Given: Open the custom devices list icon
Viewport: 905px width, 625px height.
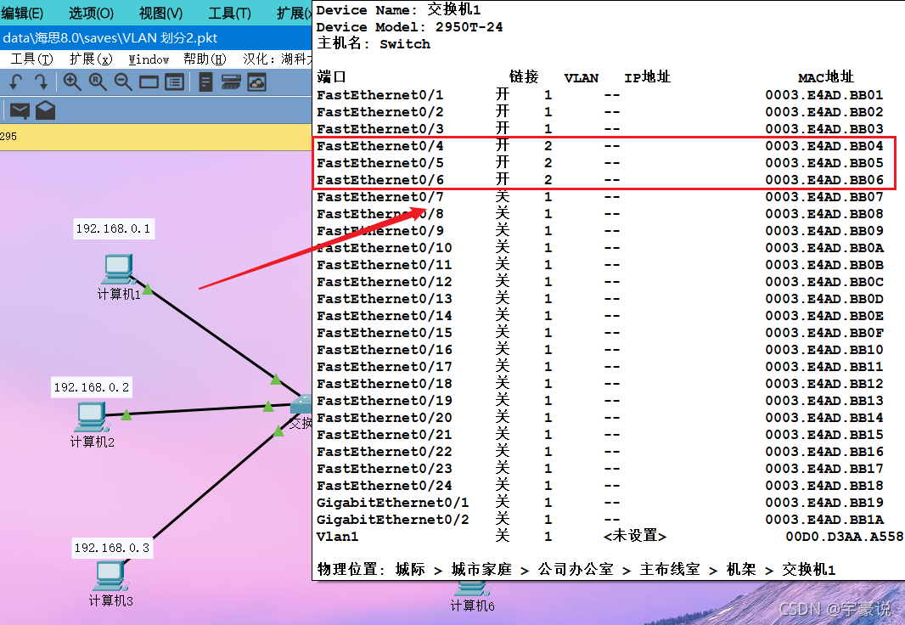Looking at the screenshot, I should point(174,82).
